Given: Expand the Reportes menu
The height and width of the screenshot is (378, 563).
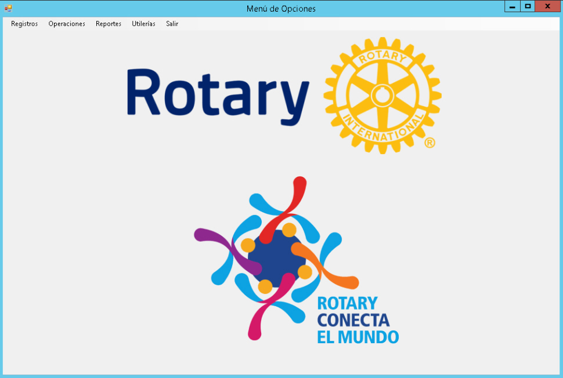Looking at the screenshot, I should pyautogui.click(x=109, y=24).
